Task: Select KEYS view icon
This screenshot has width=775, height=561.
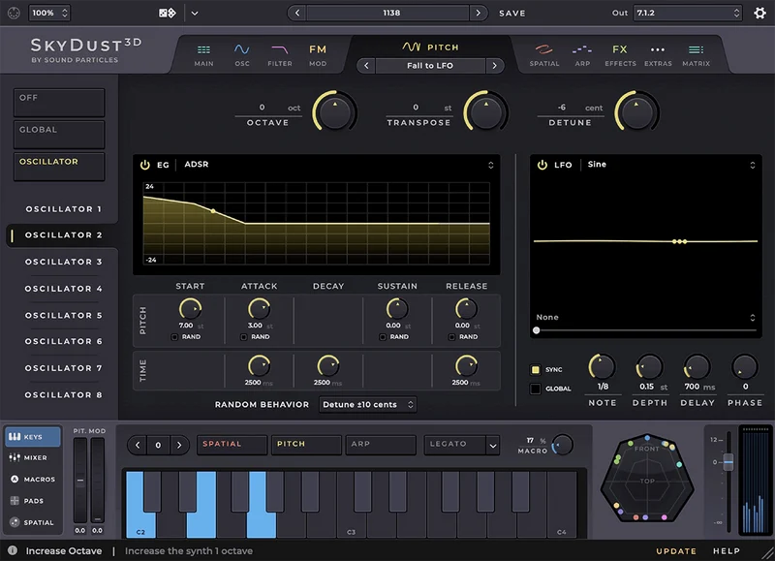Action: 15,436
